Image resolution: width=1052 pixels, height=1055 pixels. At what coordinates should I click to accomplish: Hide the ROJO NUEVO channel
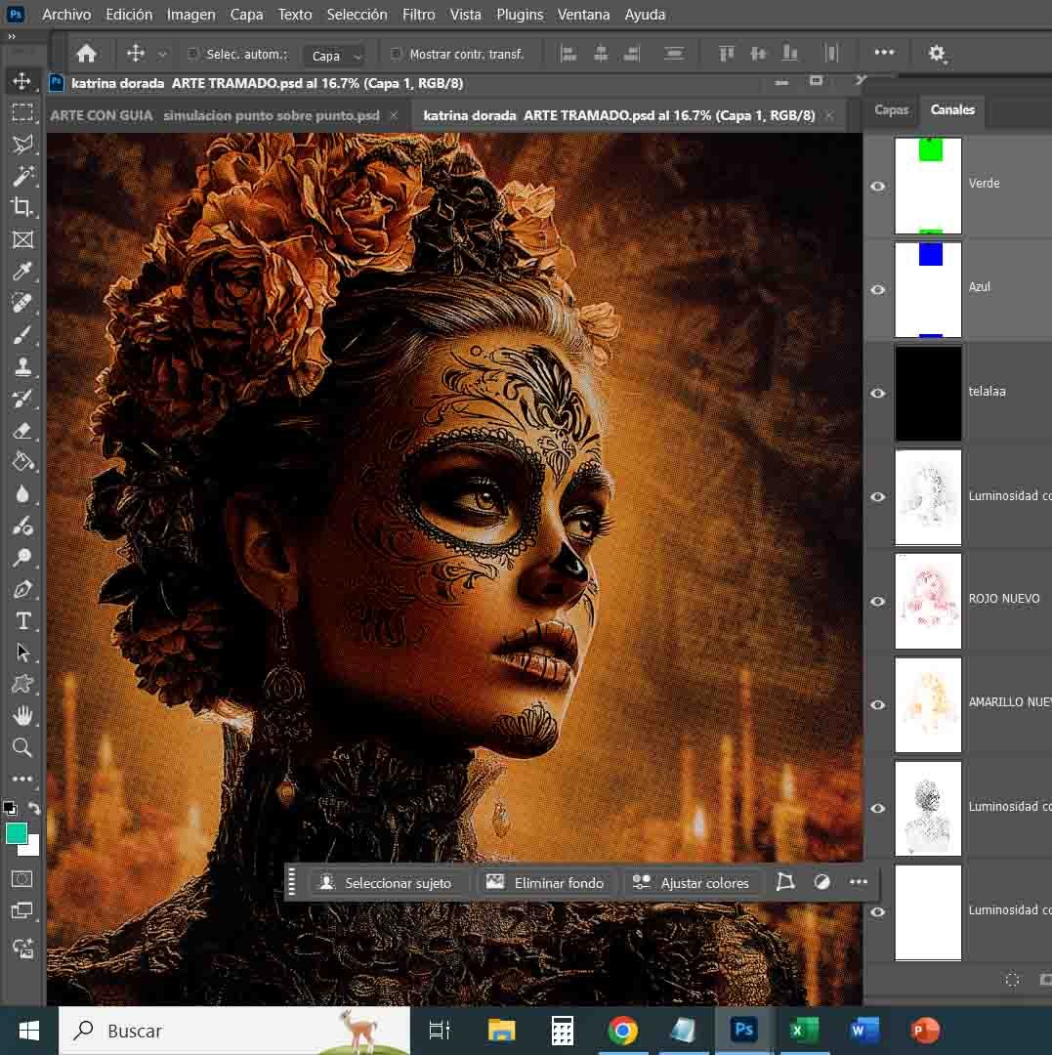[877, 601]
